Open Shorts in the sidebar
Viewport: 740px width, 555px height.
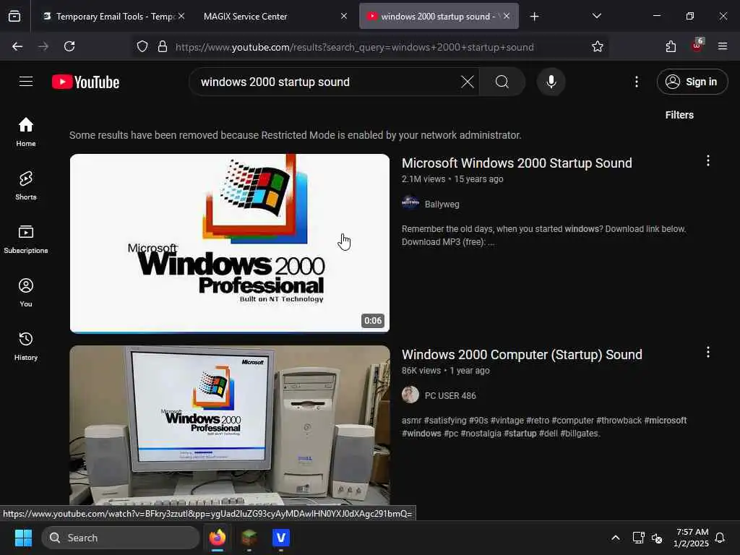pos(26,186)
